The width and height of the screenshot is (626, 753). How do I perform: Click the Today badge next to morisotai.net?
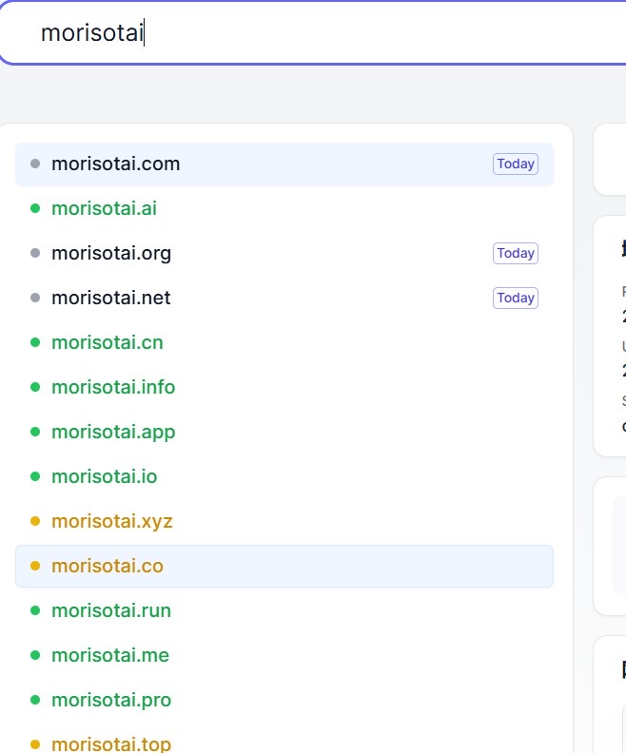click(x=515, y=299)
